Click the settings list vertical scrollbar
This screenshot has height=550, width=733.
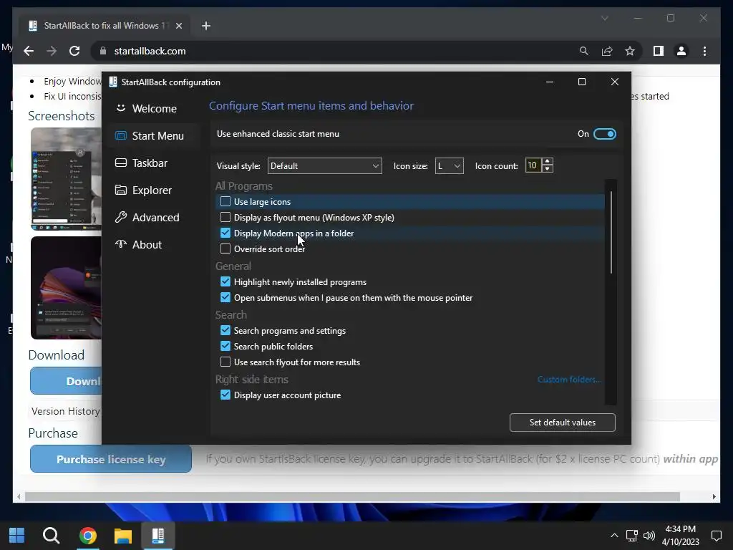pos(611,233)
